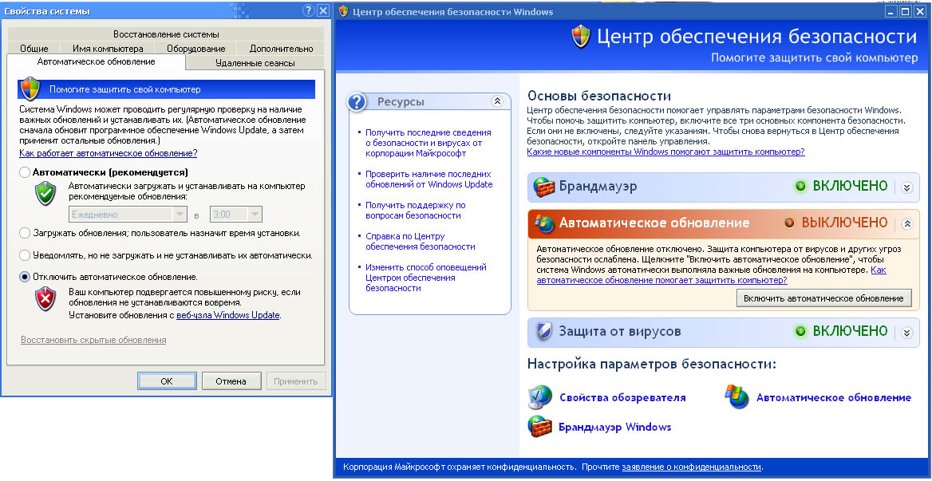Click the globe icon in Автоматическое обновление header

click(x=543, y=223)
